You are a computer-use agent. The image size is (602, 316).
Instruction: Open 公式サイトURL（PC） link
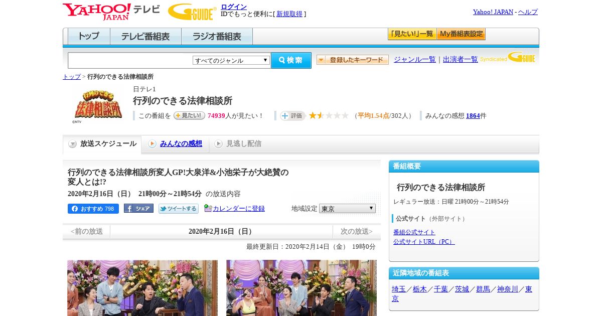(424, 242)
